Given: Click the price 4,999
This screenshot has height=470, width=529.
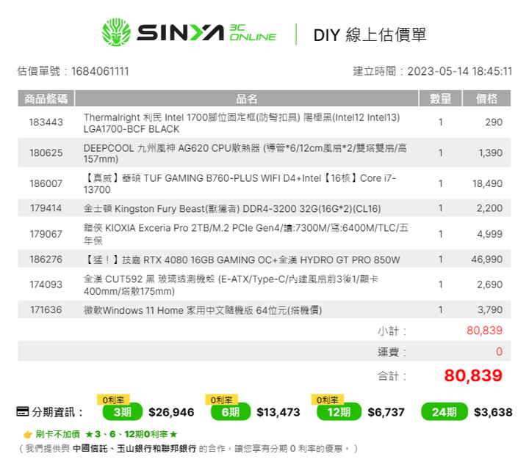Looking at the screenshot, I should click(489, 234).
